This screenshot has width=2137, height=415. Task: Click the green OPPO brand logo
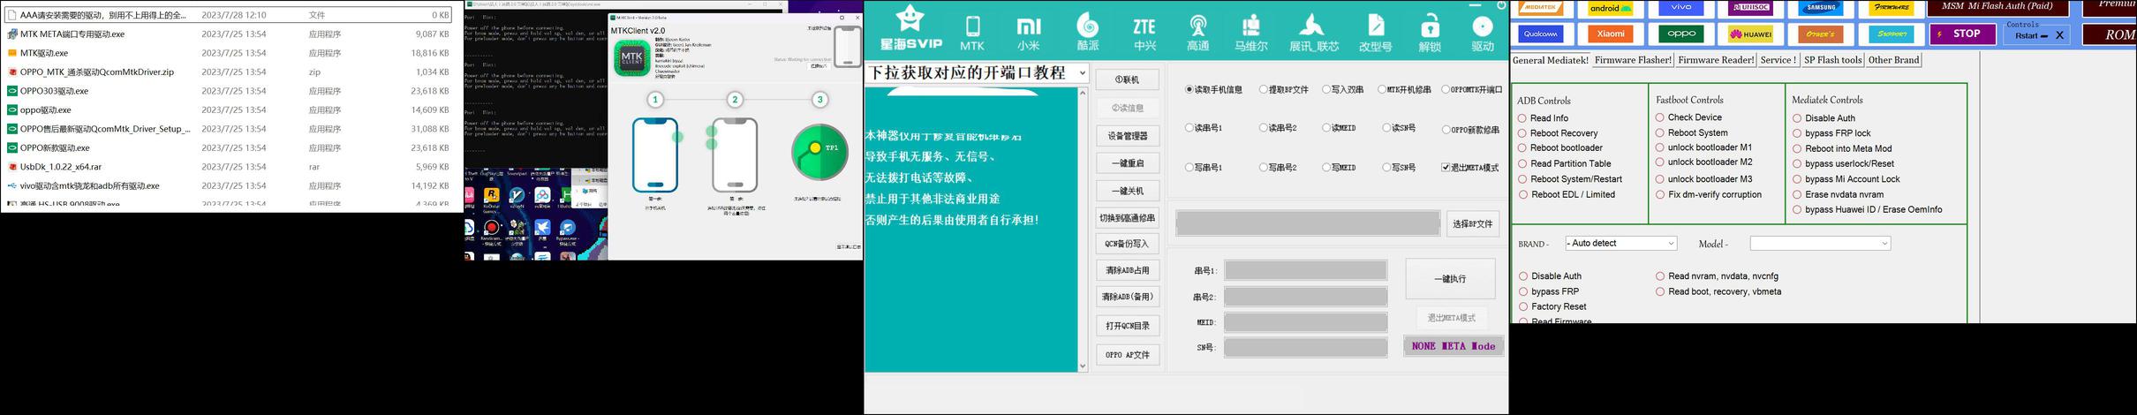(x=1680, y=34)
